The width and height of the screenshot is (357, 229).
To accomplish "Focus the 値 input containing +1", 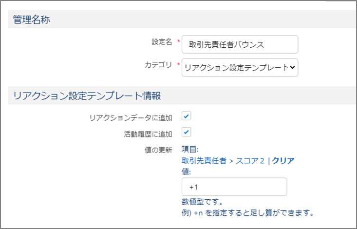I will coord(234,187).
